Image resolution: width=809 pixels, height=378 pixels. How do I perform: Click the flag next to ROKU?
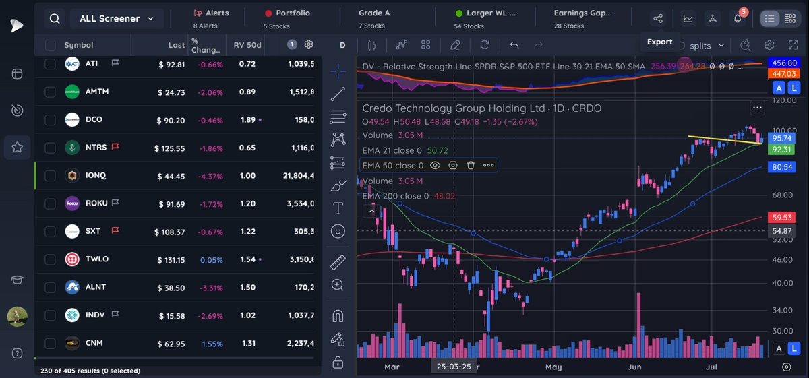click(x=115, y=202)
